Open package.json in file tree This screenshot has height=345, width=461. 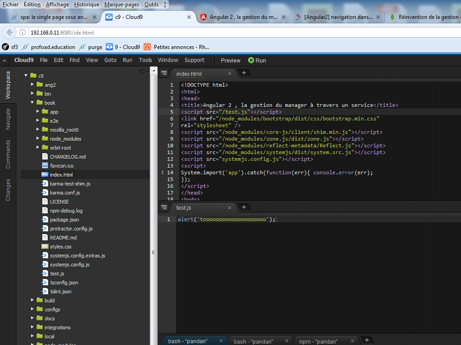coord(64,220)
